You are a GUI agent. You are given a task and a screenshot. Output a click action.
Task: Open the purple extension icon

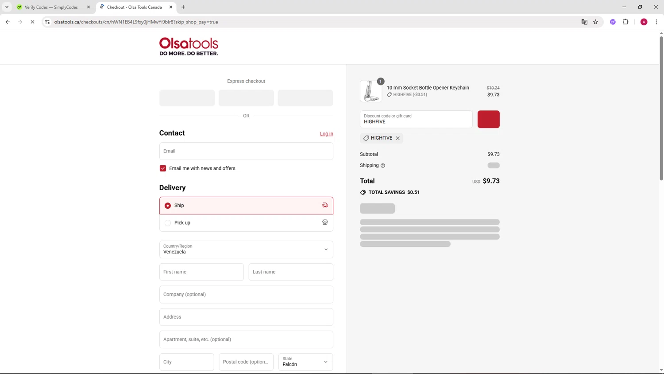[x=613, y=22]
